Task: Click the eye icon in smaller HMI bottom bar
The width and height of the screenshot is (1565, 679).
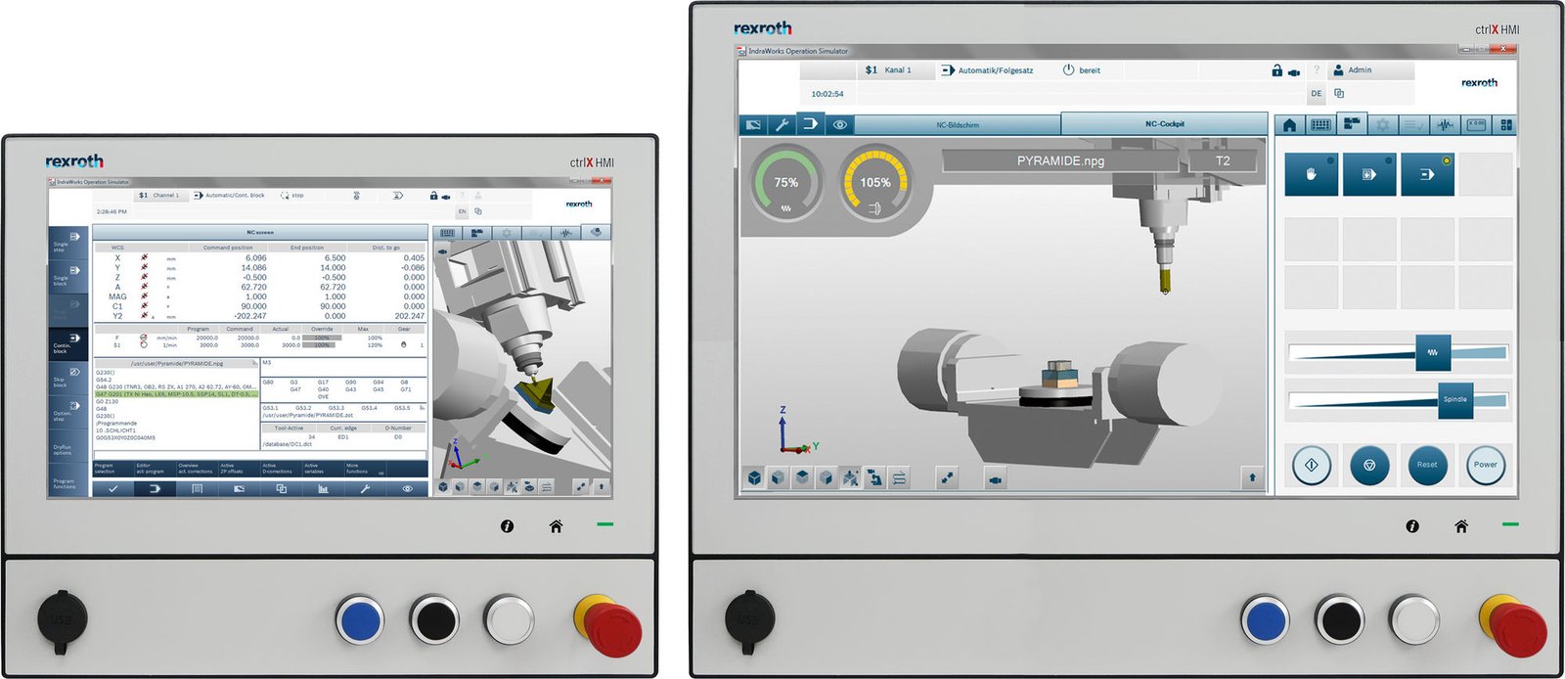Action: point(407,488)
